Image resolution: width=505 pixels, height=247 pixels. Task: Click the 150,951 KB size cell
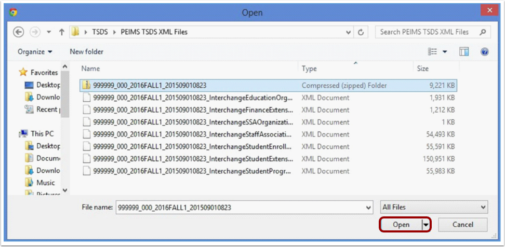[438, 159]
